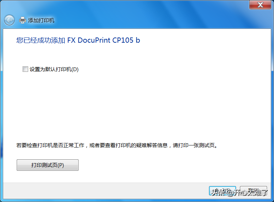Click the printer icon in the header
The height and width of the screenshot is (202, 274).
coord(23,20)
